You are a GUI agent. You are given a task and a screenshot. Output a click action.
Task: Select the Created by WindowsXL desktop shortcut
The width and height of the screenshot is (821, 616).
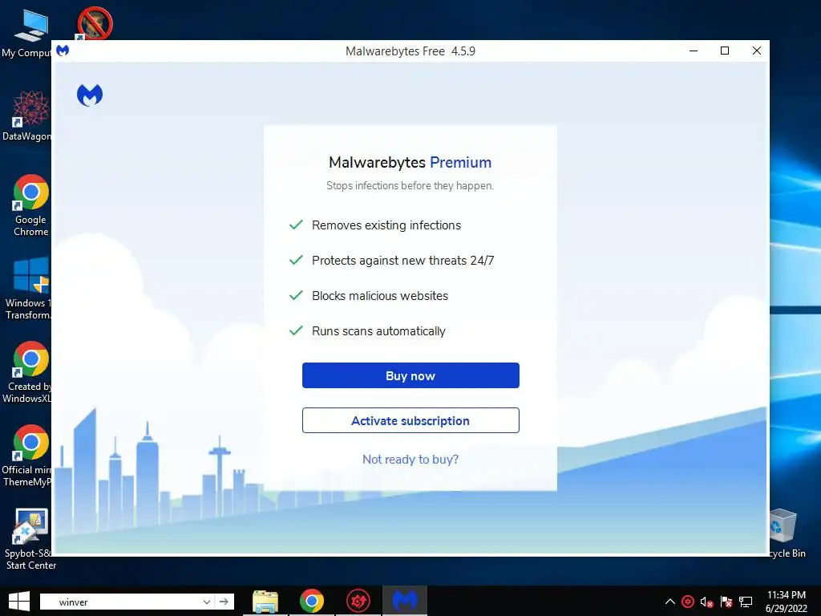click(x=27, y=372)
